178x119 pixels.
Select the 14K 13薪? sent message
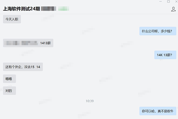[165, 55]
